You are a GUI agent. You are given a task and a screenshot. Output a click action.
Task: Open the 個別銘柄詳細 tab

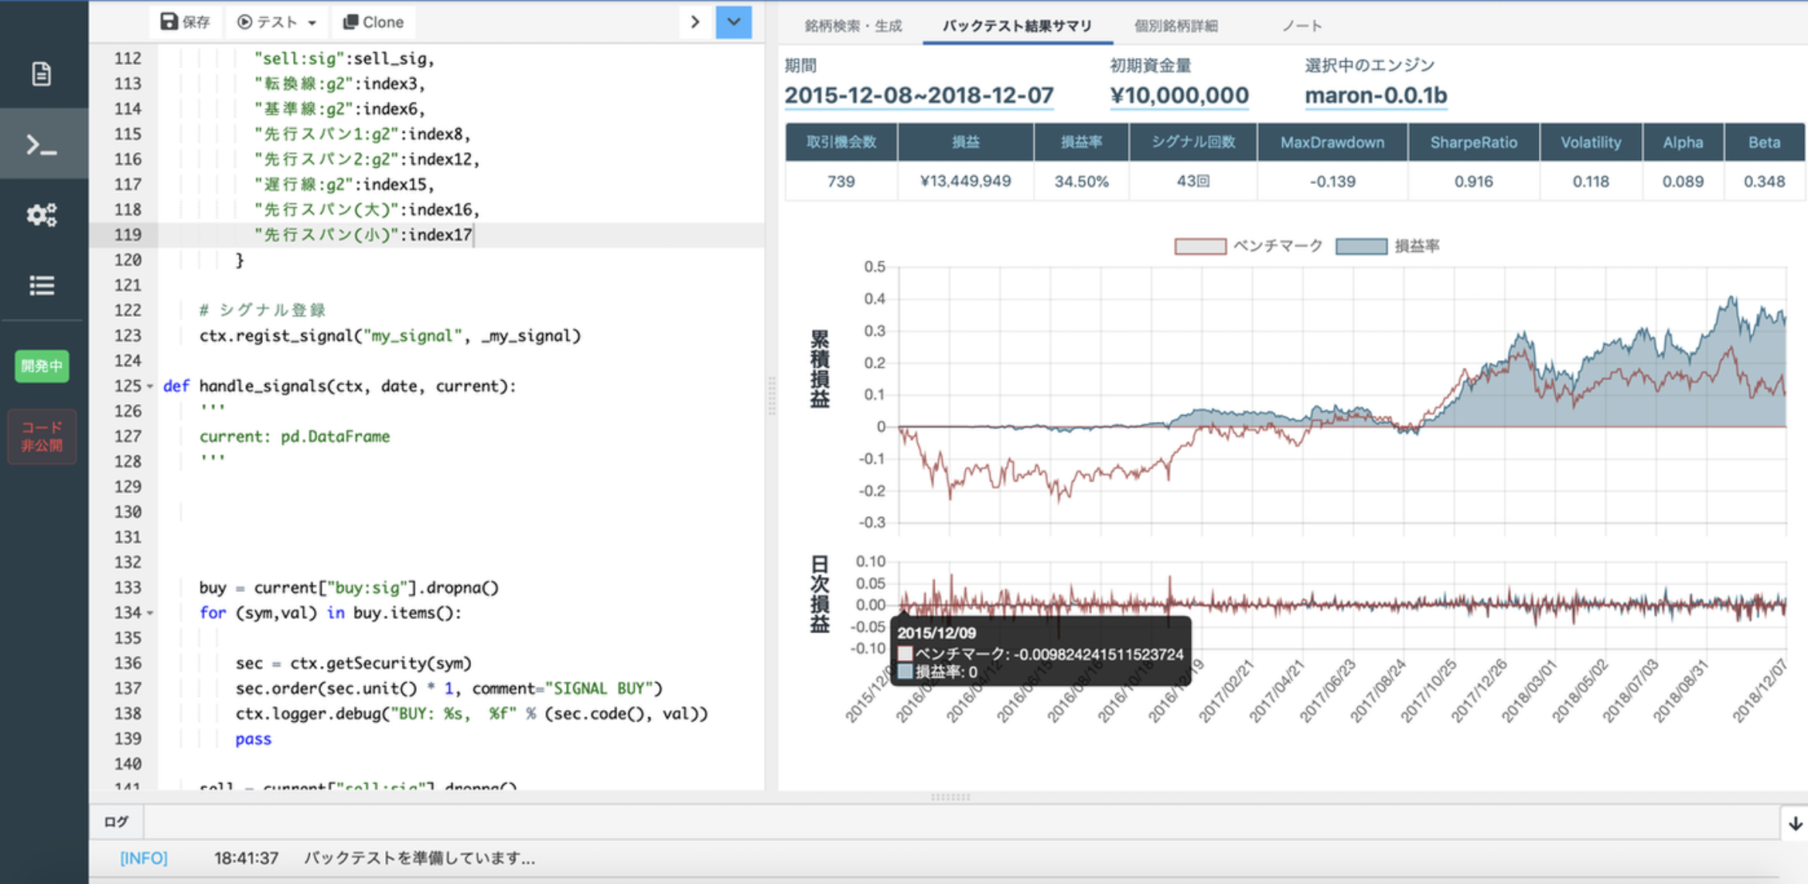click(1175, 25)
